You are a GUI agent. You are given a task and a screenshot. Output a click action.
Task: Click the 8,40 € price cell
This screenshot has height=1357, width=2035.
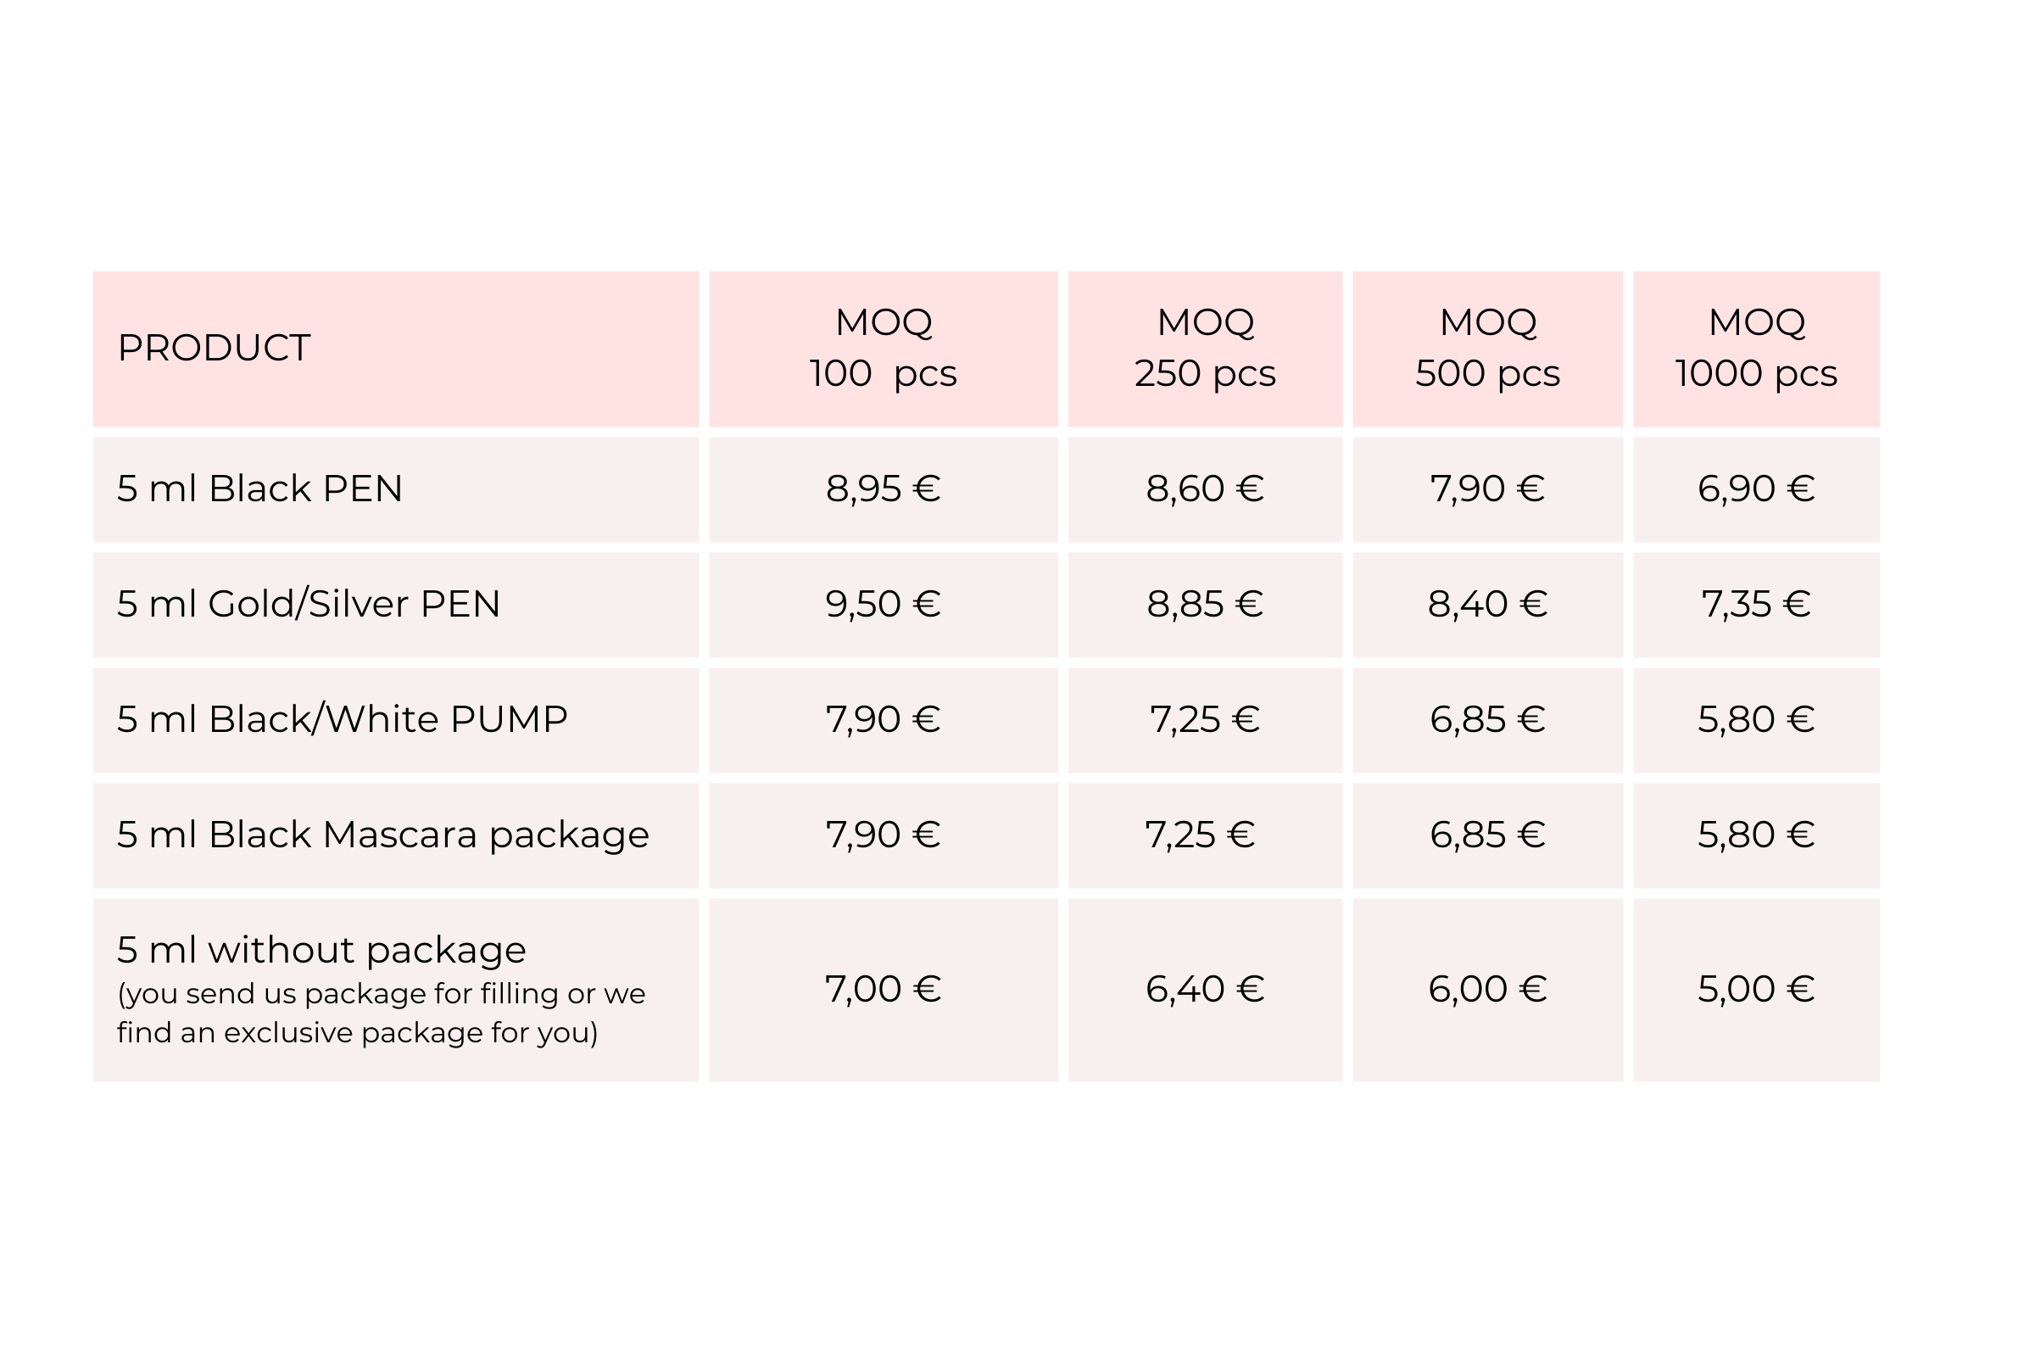click(1487, 604)
